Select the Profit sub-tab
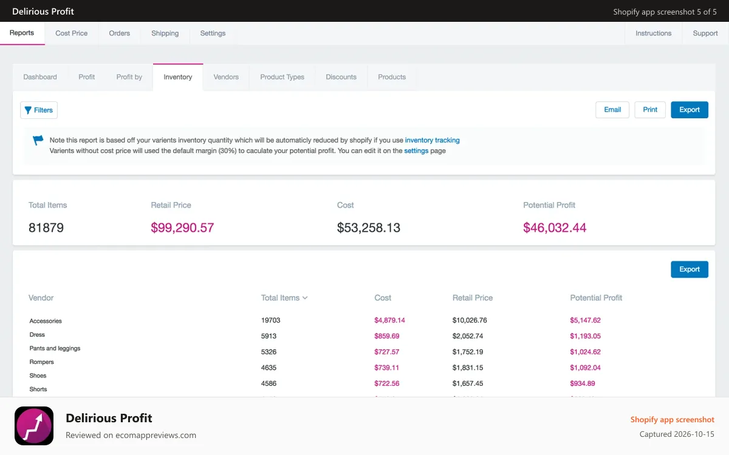This screenshot has height=455, width=729. [87, 77]
